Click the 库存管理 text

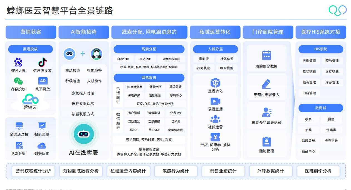click(332, 82)
